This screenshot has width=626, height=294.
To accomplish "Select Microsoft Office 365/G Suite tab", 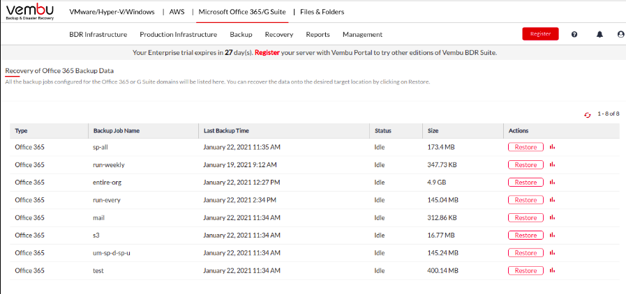I will [242, 12].
